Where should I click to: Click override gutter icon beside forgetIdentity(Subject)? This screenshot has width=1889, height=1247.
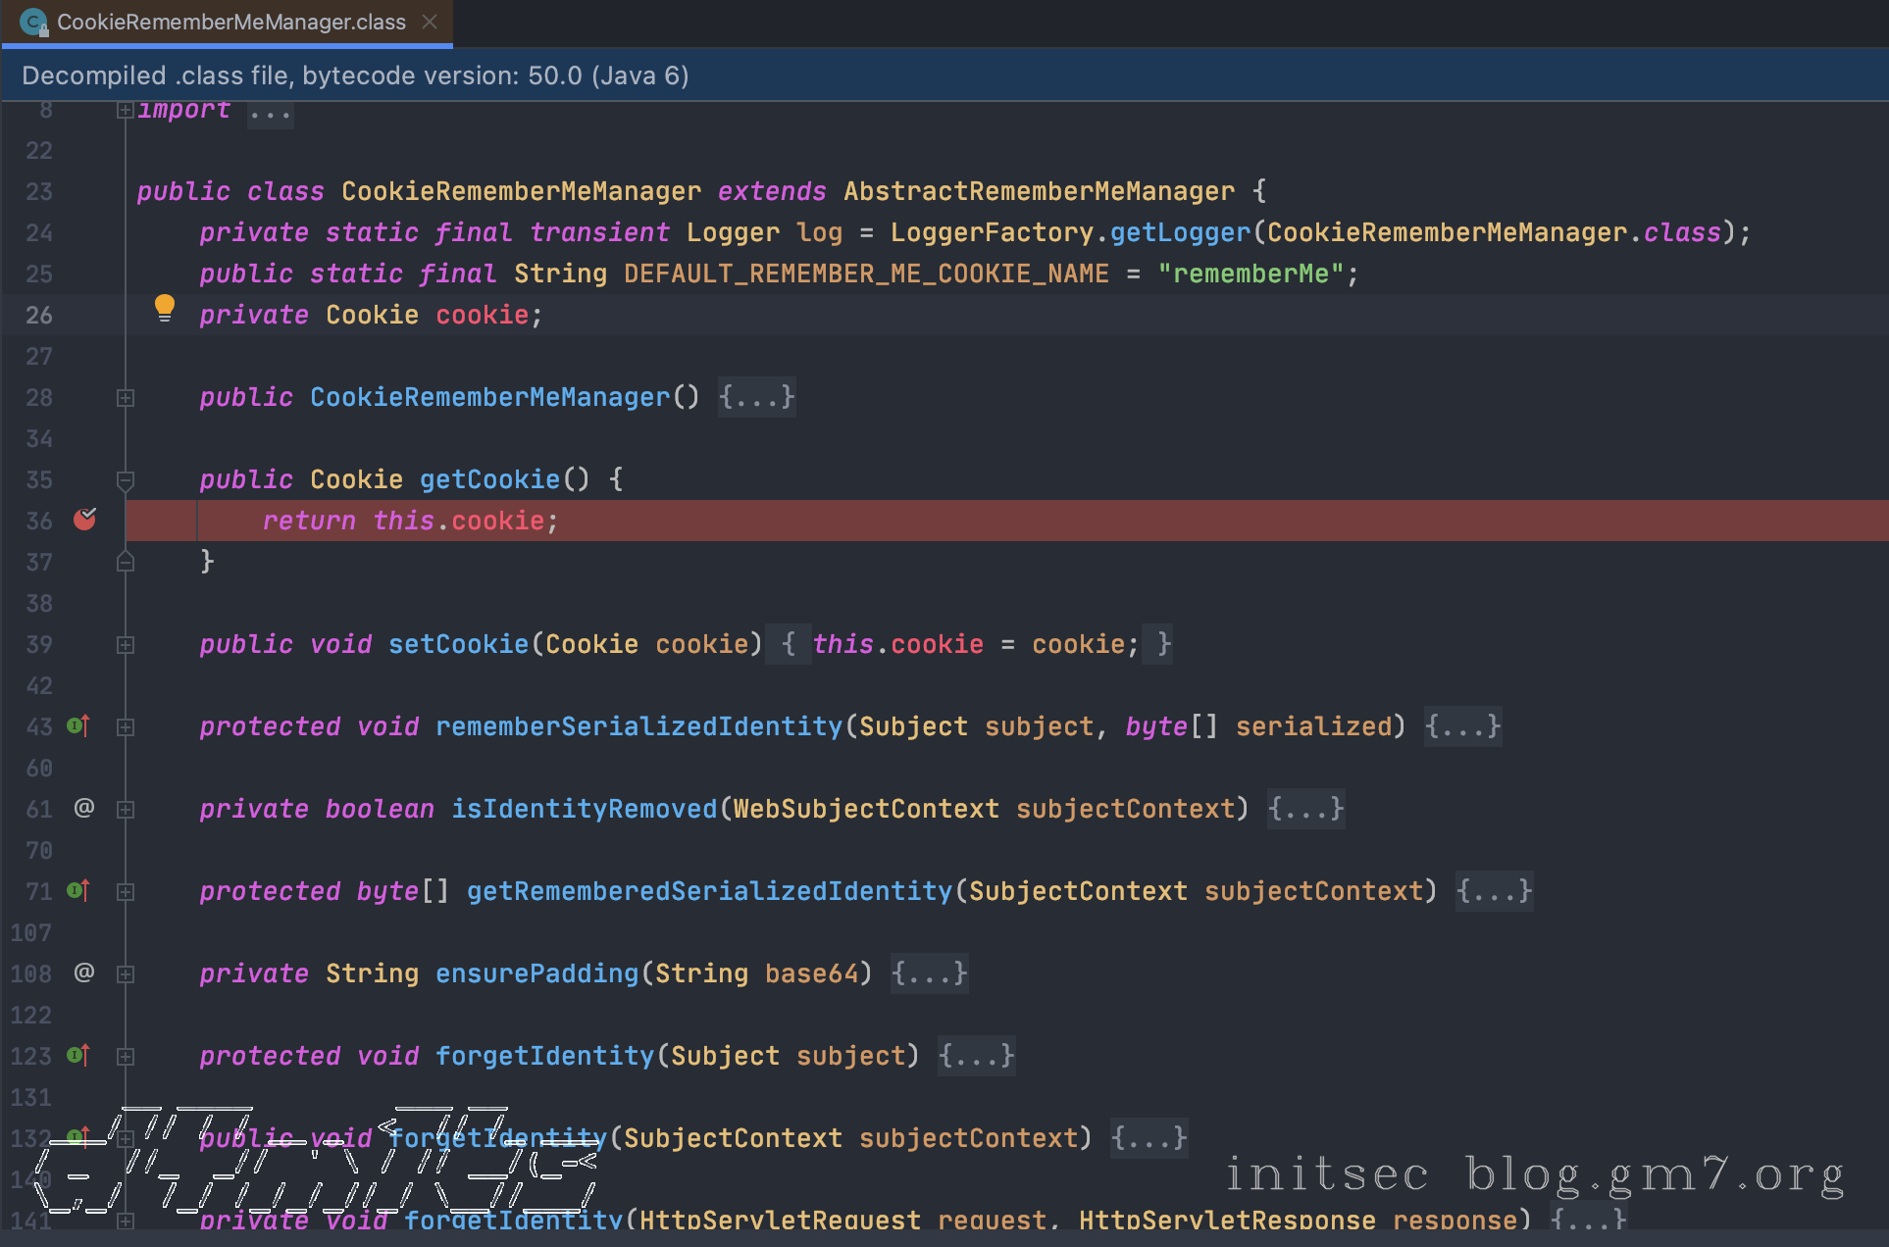pos(78,1056)
